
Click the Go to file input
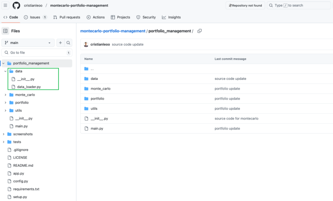coord(37,53)
